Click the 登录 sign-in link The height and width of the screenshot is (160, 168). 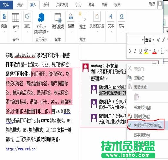click(x=152, y=4)
